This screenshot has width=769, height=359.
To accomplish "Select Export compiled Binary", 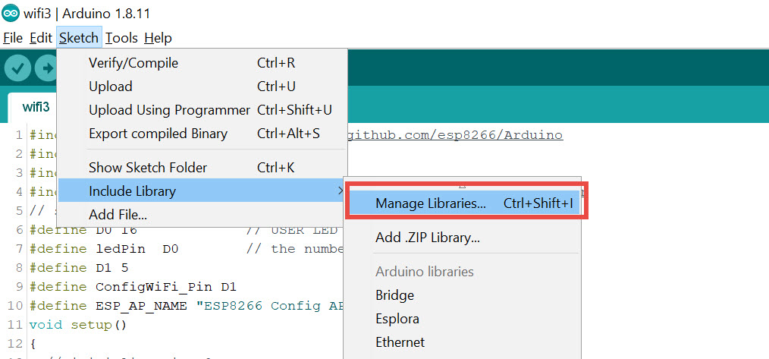I will 202,134.
